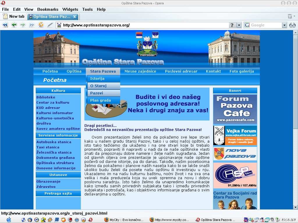Click the Google icon in search box

pos(247,25)
